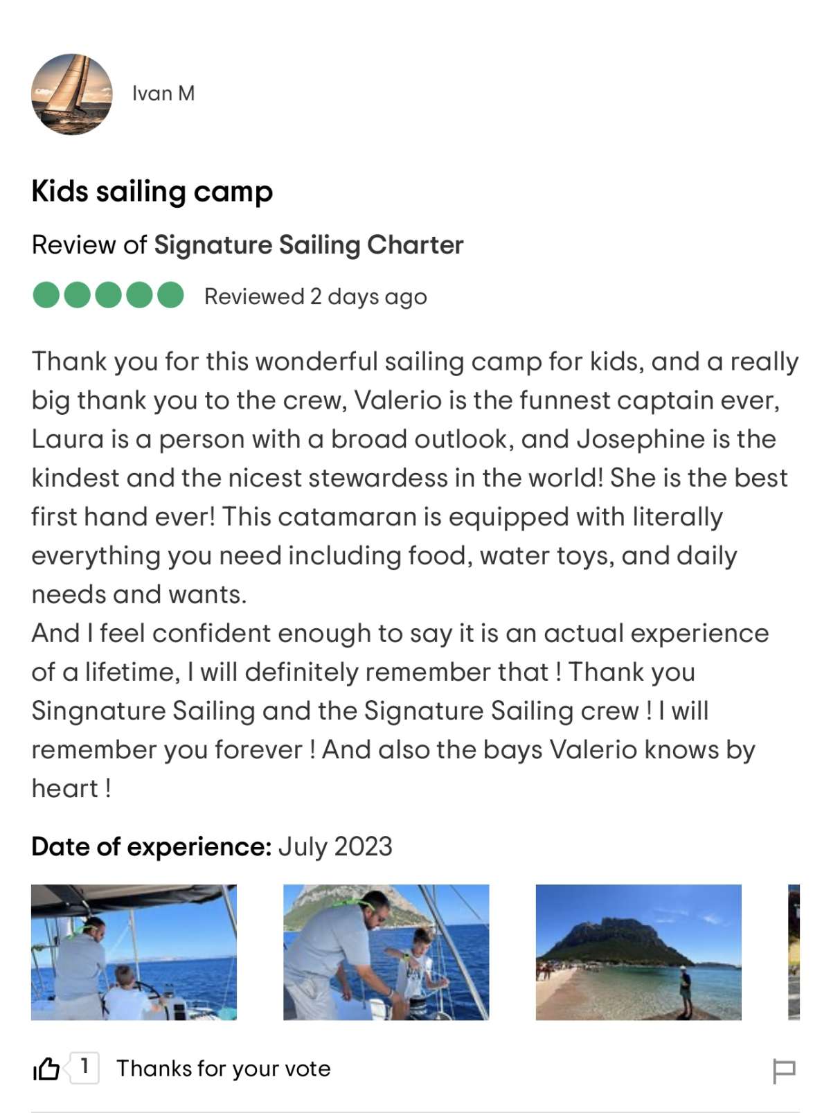Open photo of man and boy with rope
This screenshot has width=831, height=1113.
coord(386,952)
